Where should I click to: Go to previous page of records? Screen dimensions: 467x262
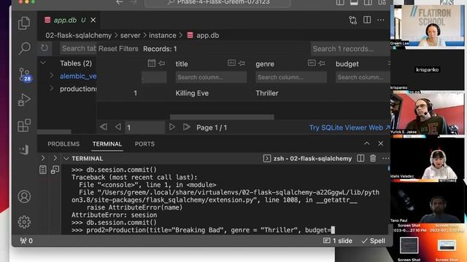pyautogui.click(x=118, y=127)
